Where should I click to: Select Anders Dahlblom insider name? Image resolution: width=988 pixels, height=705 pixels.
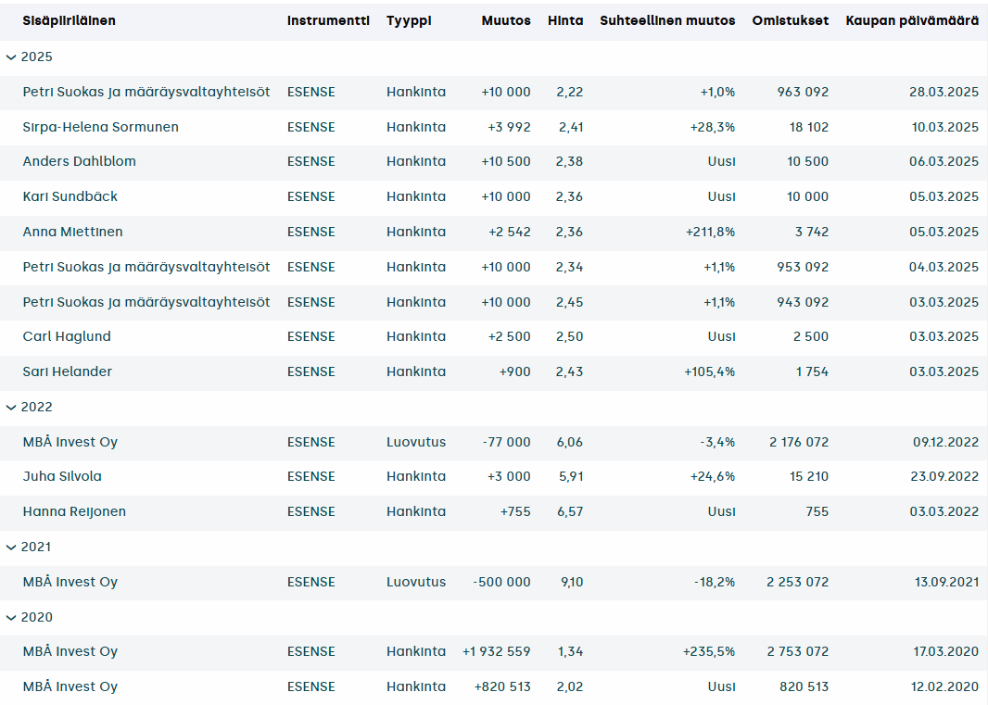click(x=80, y=161)
